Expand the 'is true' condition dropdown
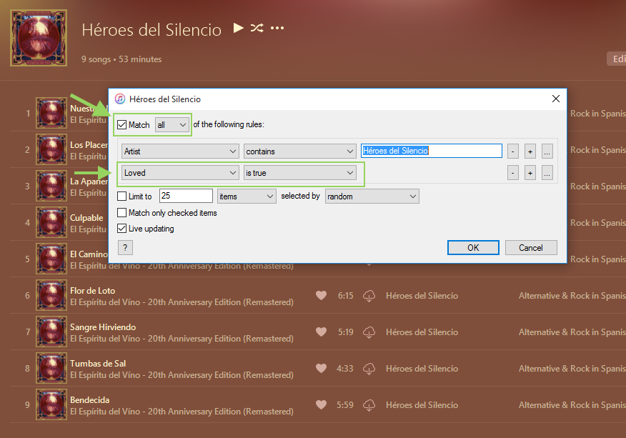 tap(299, 173)
